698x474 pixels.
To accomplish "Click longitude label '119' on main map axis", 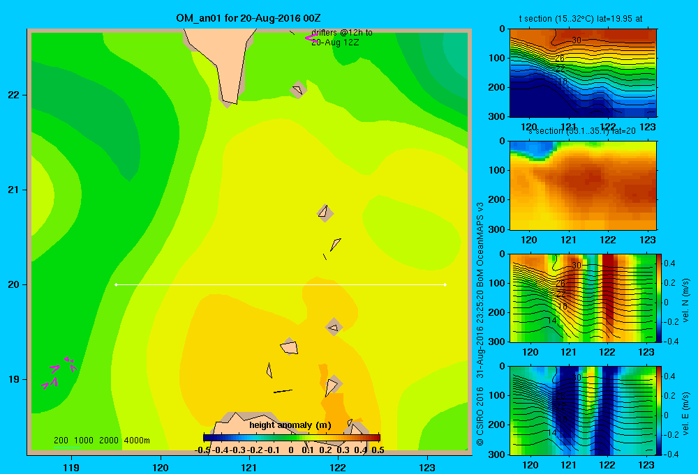I will [x=71, y=467].
